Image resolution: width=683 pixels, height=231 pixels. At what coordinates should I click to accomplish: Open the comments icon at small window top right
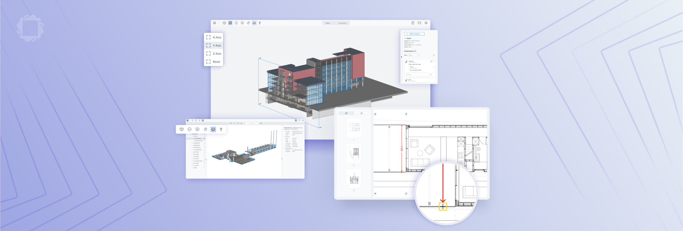[x=299, y=120]
